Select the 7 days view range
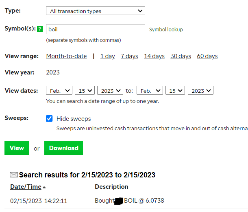Image resolution: width=248 pixels, height=212 pixels. (x=129, y=56)
